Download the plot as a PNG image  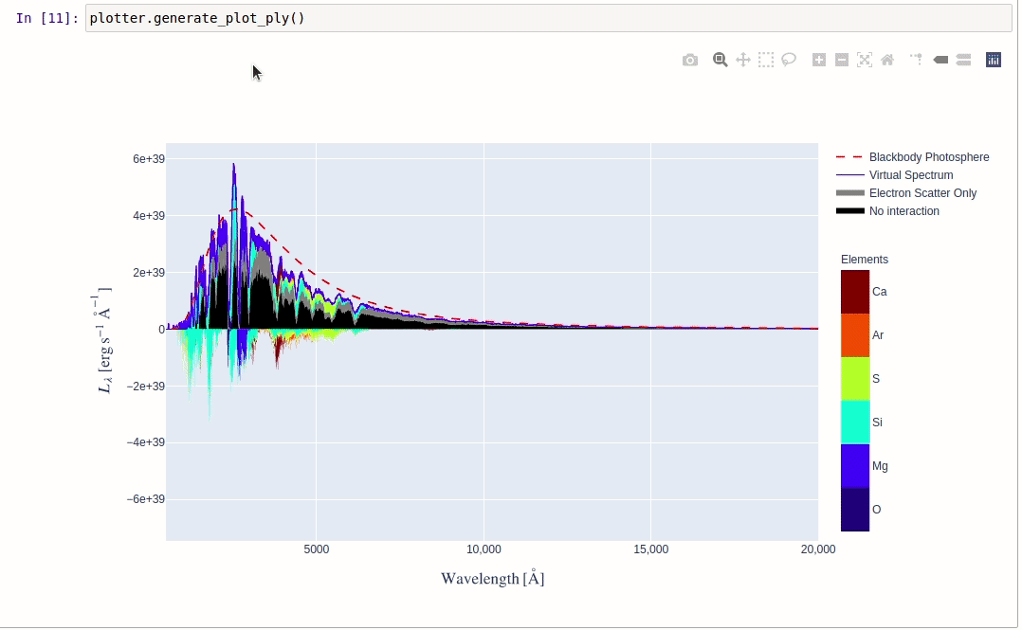pyautogui.click(x=690, y=59)
